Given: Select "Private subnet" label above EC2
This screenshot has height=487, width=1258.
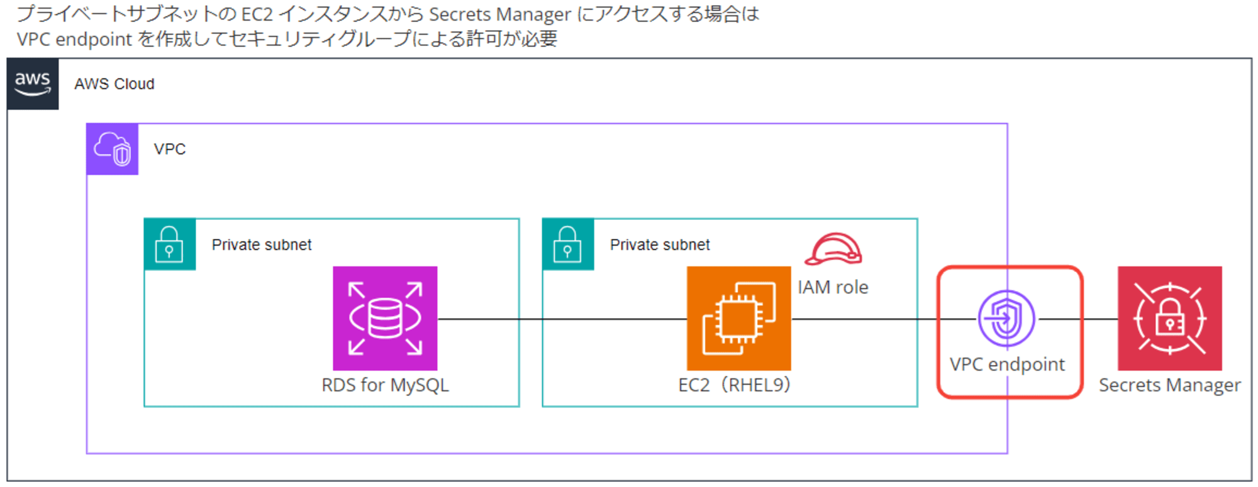Looking at the screenshot, I should (x=660, y=245).
